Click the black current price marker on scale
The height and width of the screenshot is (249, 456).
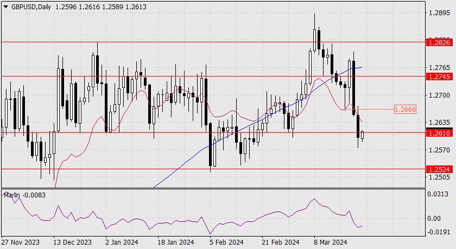439,128
